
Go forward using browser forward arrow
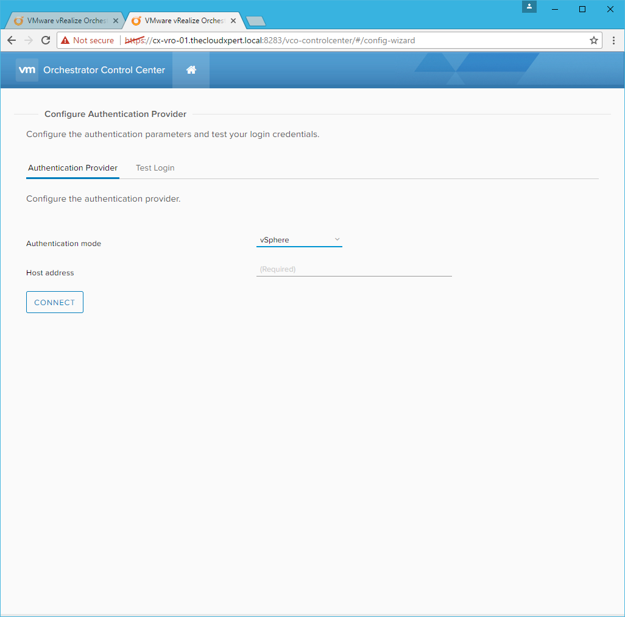pyautogui.click(x=28, y=40)
